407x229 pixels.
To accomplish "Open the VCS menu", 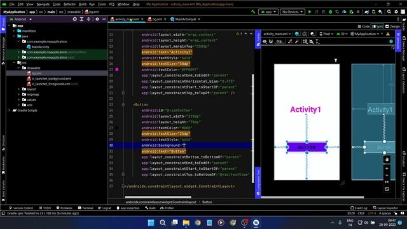I will tap(111, 4).
